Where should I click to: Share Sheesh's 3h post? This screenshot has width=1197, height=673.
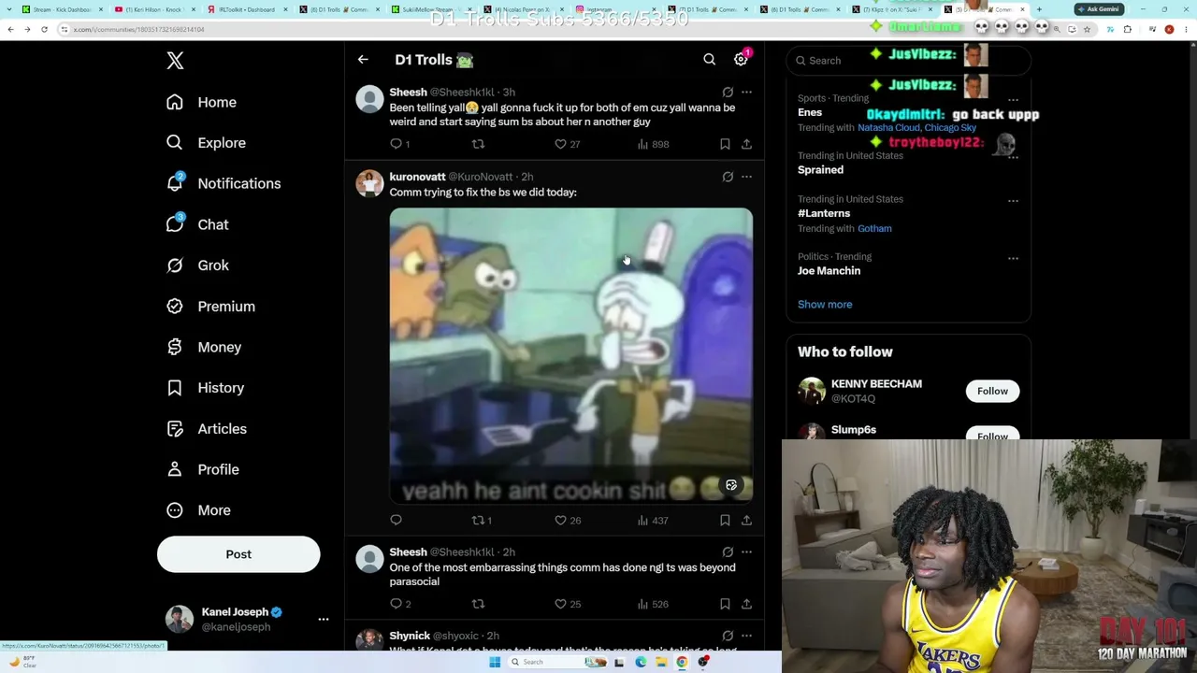pyautogui.click(x=746, y=144)
